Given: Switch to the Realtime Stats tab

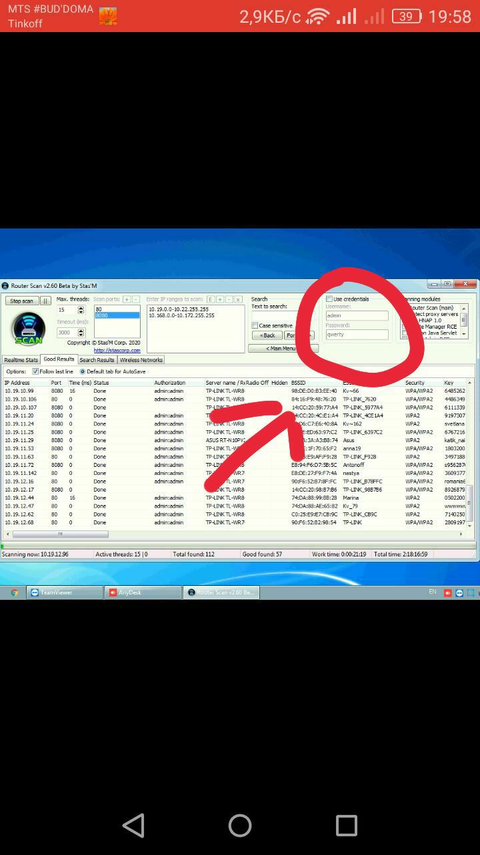Looking at the screenshot, I should tap(21, 360).
